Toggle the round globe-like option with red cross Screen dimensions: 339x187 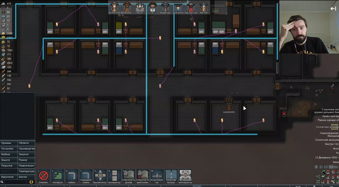click(333, 177)
